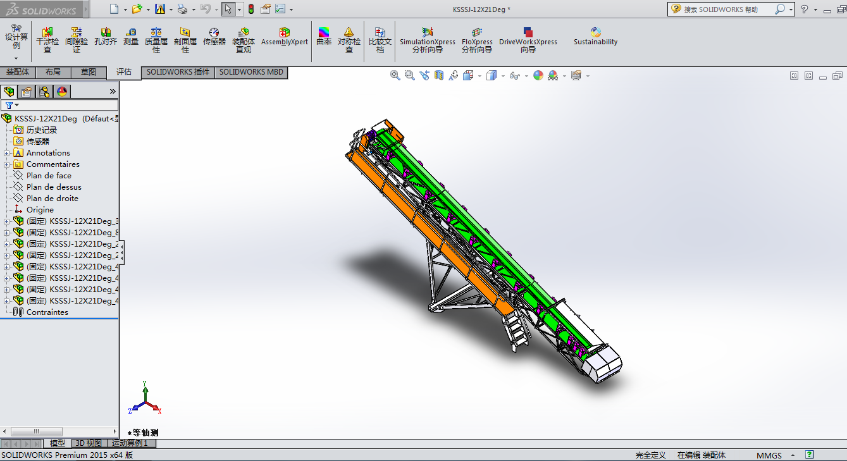Open 剖面属性 section properties
Viewport: 847px width, 461px height.
(185, 40)
